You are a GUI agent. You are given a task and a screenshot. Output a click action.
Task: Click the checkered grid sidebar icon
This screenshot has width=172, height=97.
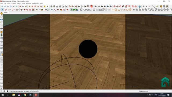(2, 38)
